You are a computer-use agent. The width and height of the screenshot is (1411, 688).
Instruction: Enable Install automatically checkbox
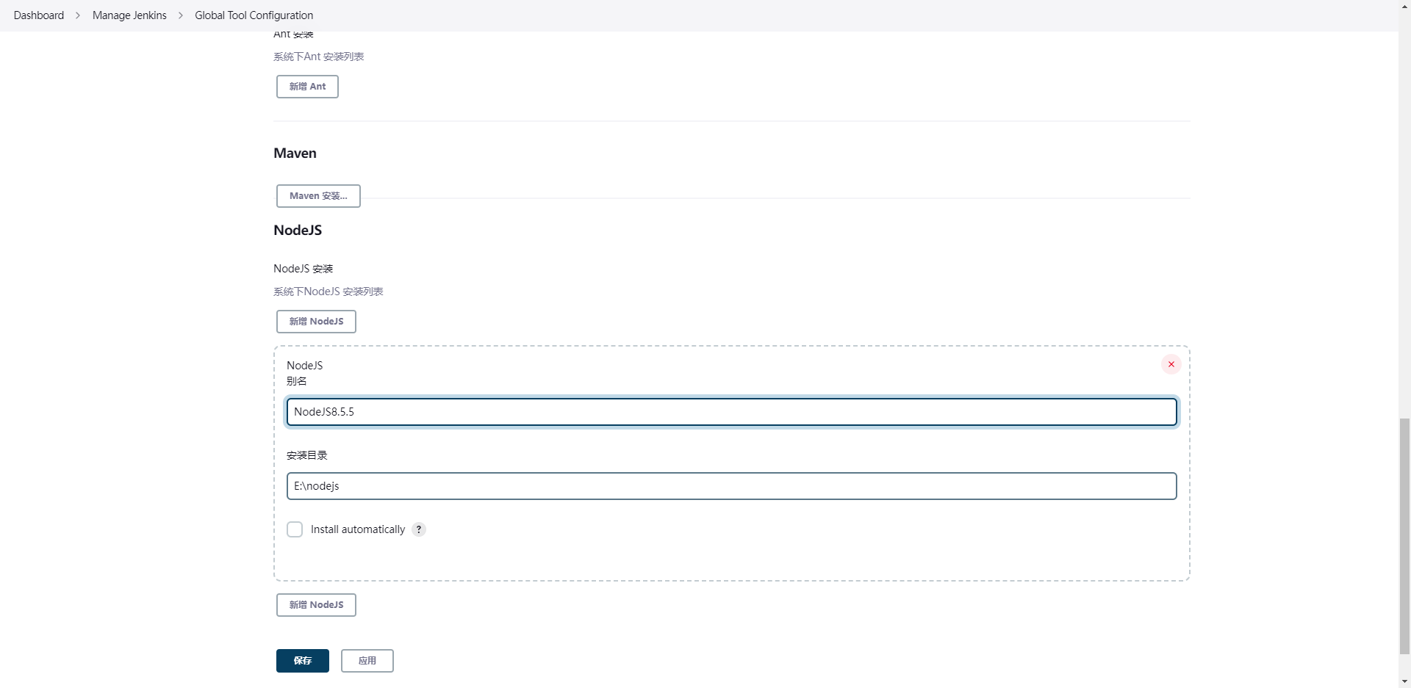point(295,529)
